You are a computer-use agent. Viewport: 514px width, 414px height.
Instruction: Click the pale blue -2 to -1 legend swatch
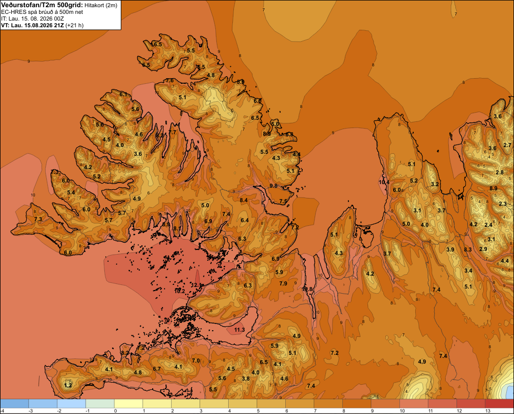[x=71, y=404]
